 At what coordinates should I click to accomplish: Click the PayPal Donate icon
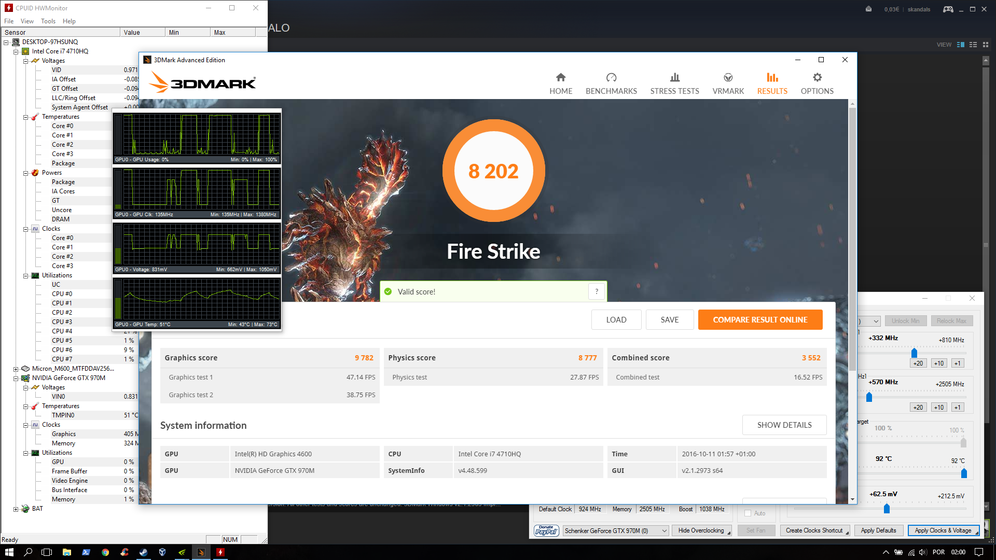click(546, 530)
